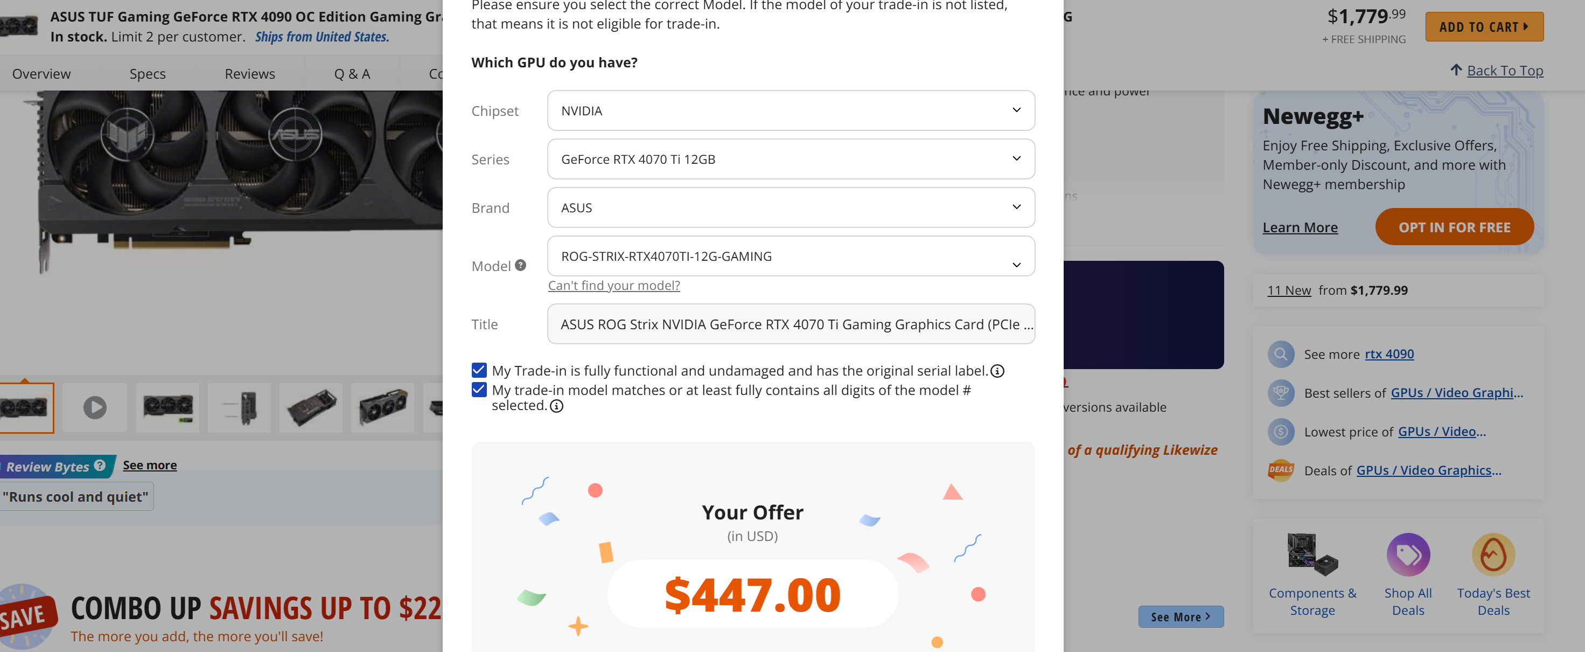Viewport: 1585px width, 652px height.
Task: Play the product video thumbnail
Action: click(95, 407)
